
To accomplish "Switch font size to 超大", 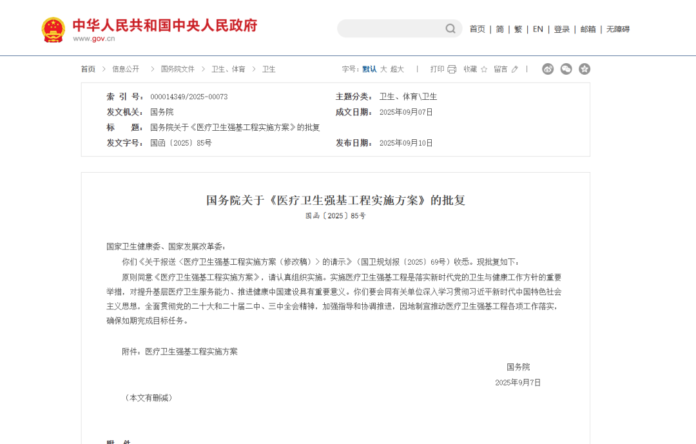I will 396,68.
